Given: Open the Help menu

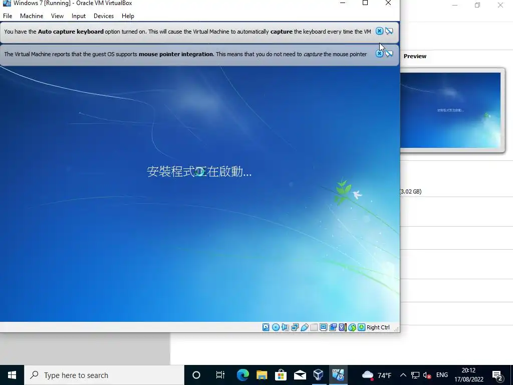Looking at the screenshot, I should pyautogui.click(x=128, y=16).
